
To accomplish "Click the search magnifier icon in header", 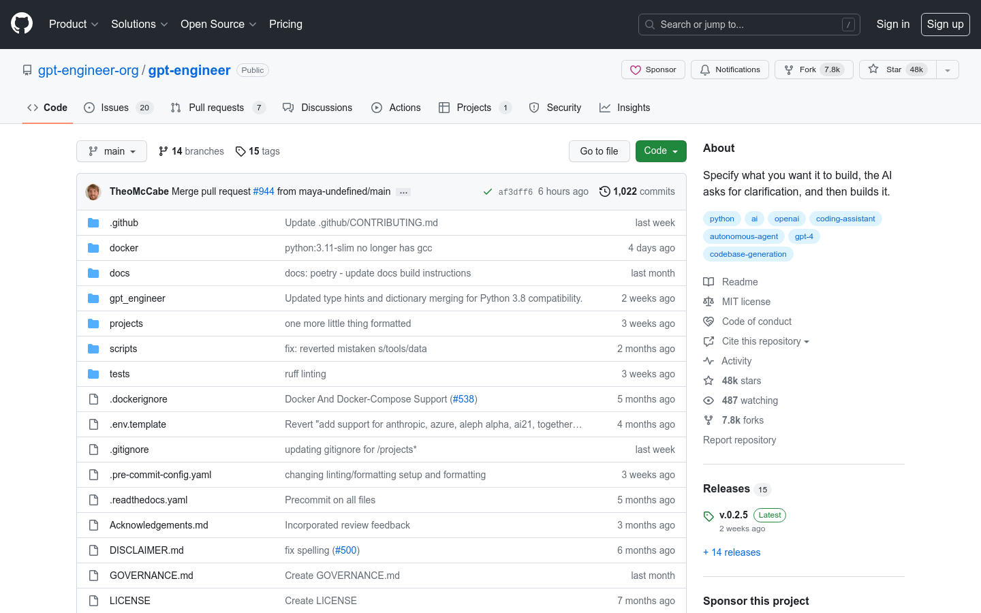I will (x=650, y=25).
